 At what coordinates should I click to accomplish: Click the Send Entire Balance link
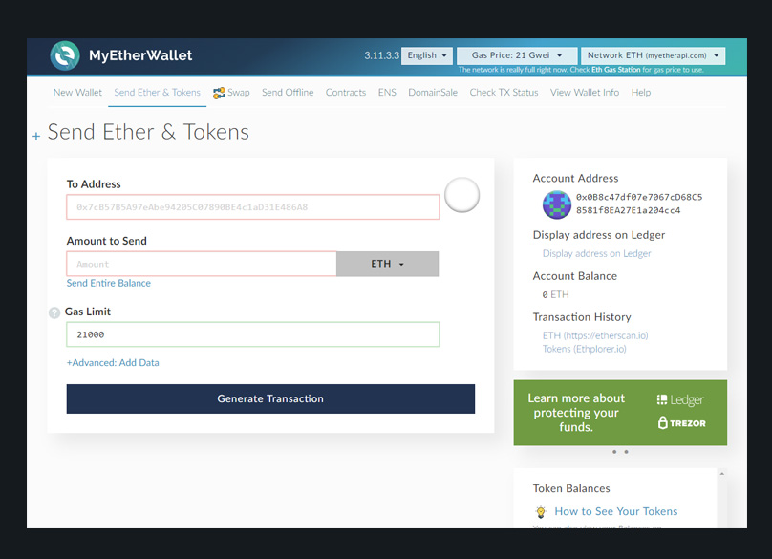click(x=108, y=283)
